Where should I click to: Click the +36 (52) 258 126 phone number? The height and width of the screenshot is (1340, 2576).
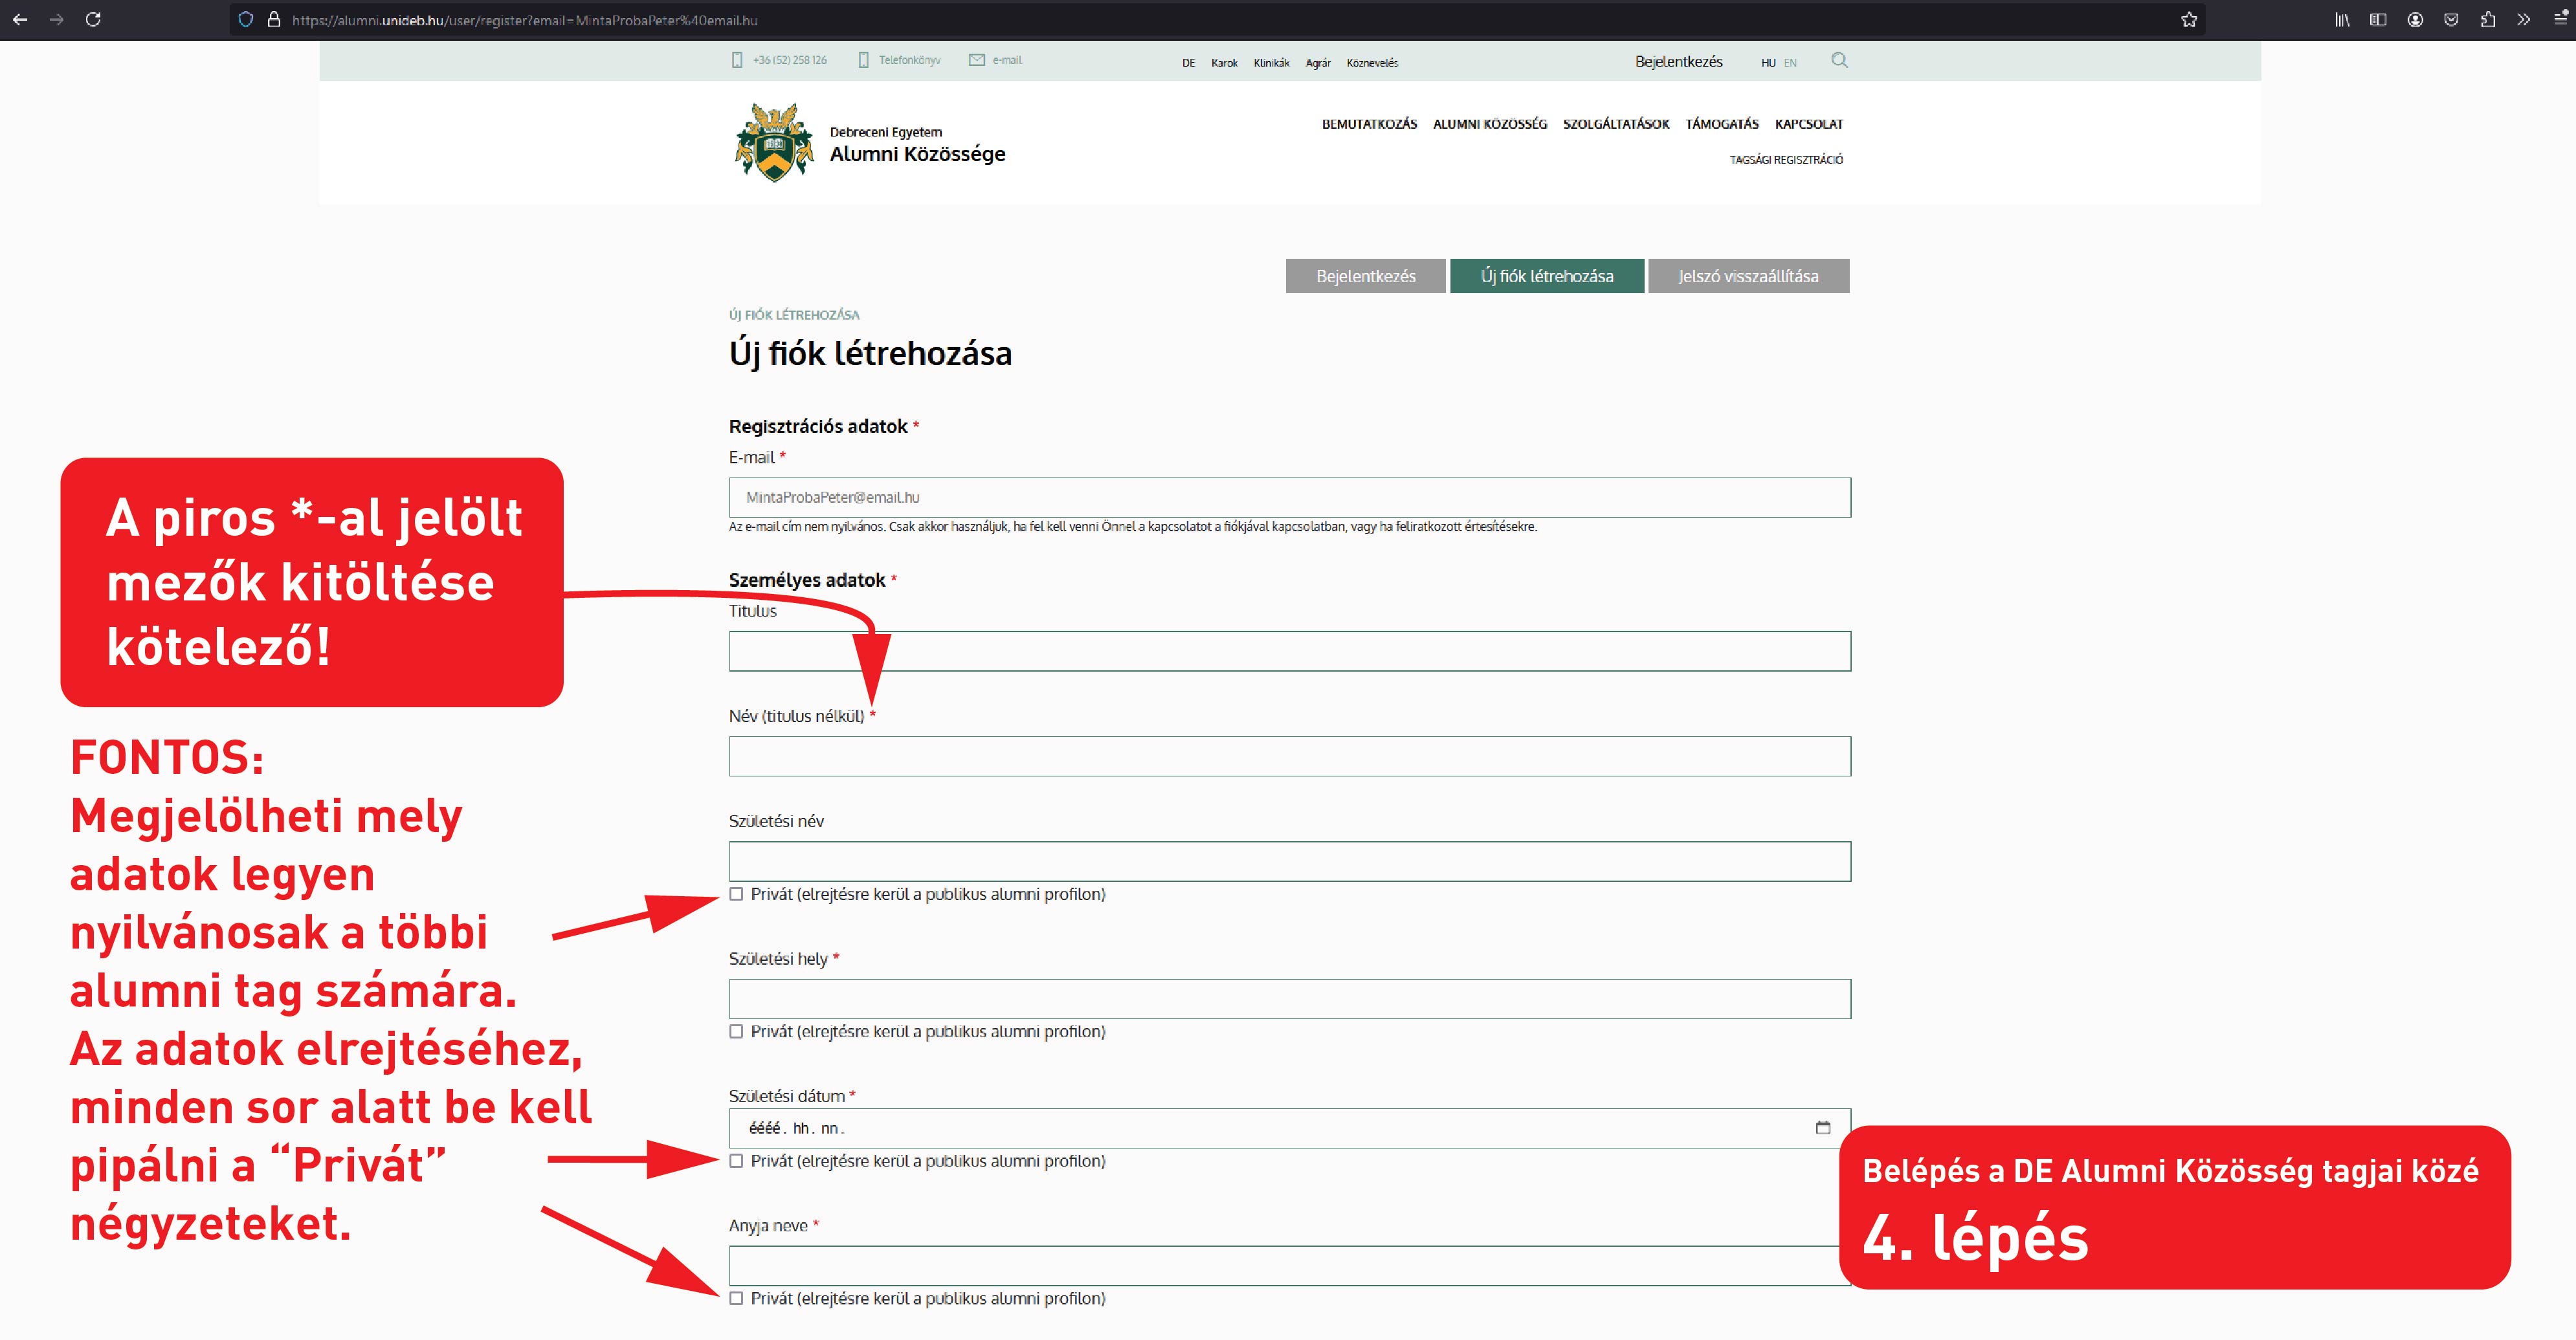pos(790,60)
